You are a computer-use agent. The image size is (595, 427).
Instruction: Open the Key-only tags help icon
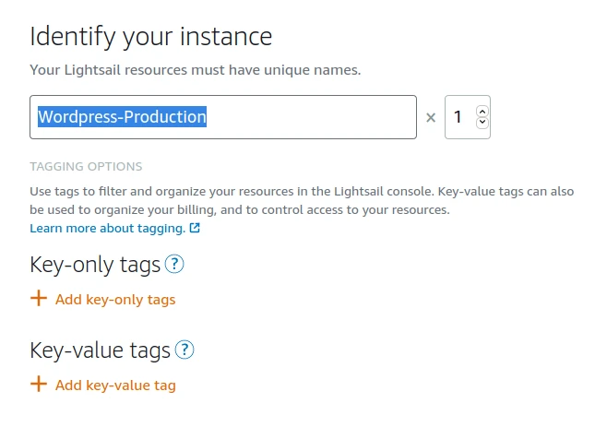pos(174,265)
